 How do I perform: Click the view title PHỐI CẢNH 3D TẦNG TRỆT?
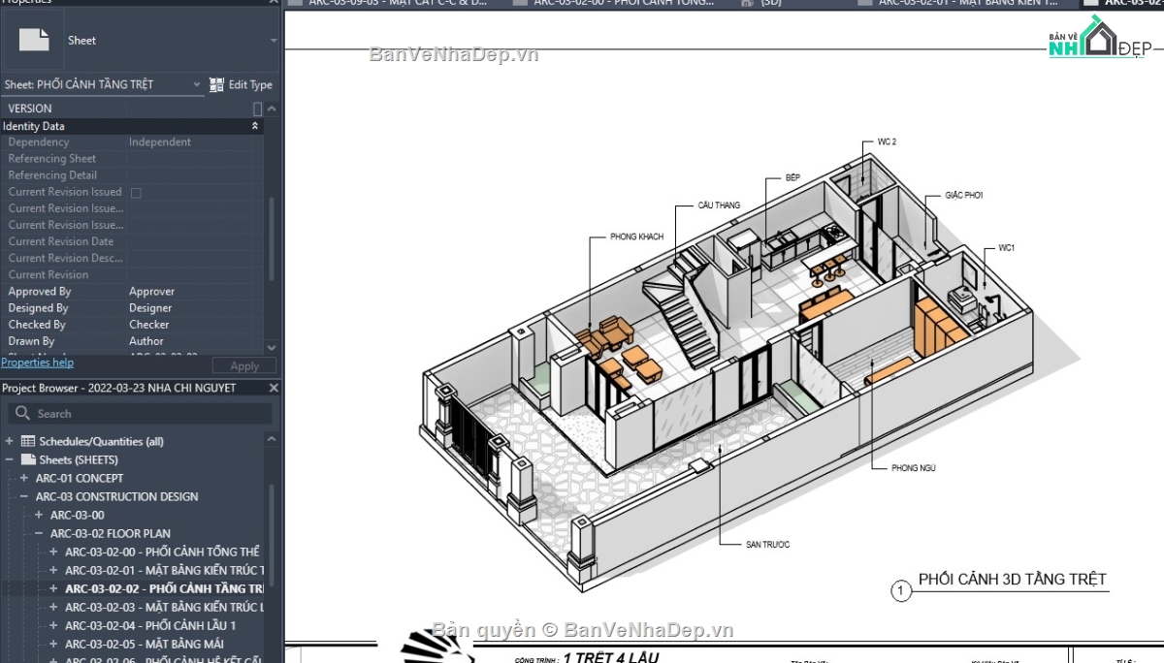[x=1012, y=580]
